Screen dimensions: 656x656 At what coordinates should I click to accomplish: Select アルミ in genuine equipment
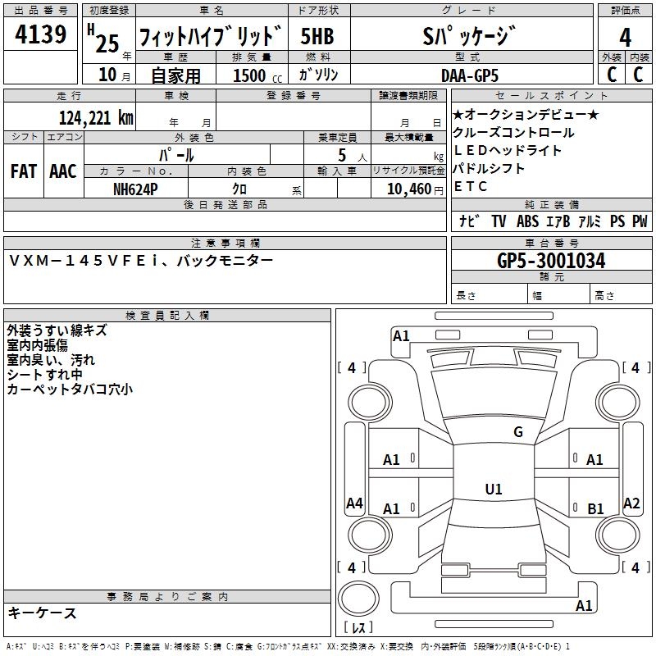(590, 221)
